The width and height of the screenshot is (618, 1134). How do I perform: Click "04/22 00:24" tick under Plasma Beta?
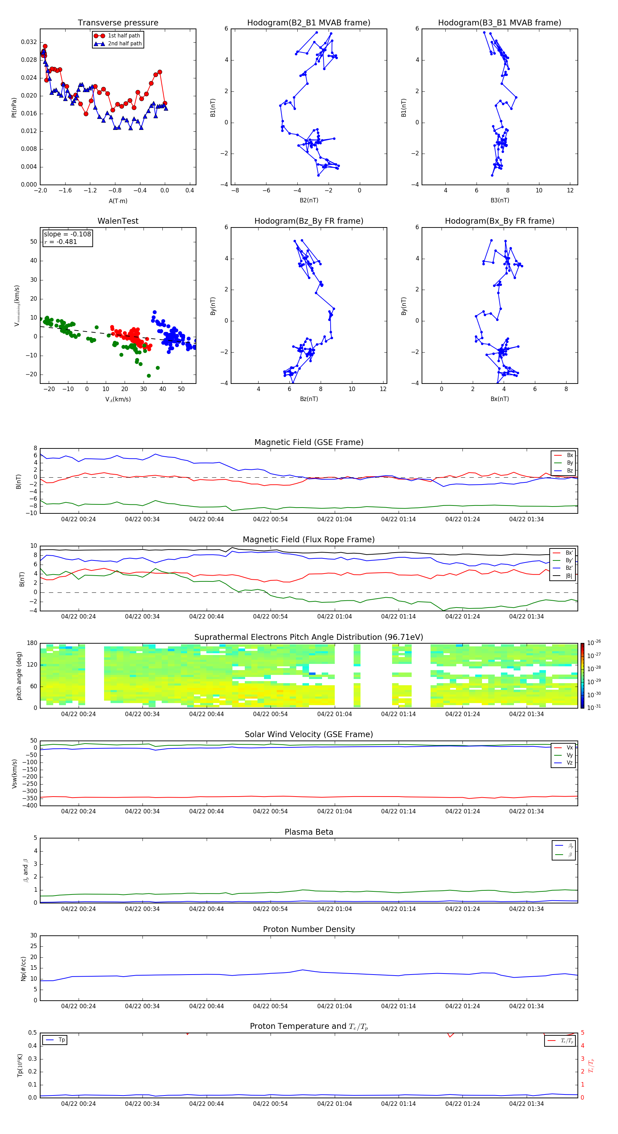click(78, 909)
